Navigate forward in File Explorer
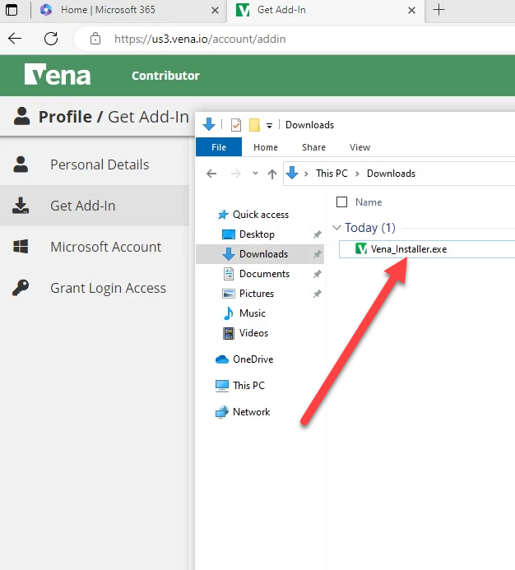 [x=235, y=174]
